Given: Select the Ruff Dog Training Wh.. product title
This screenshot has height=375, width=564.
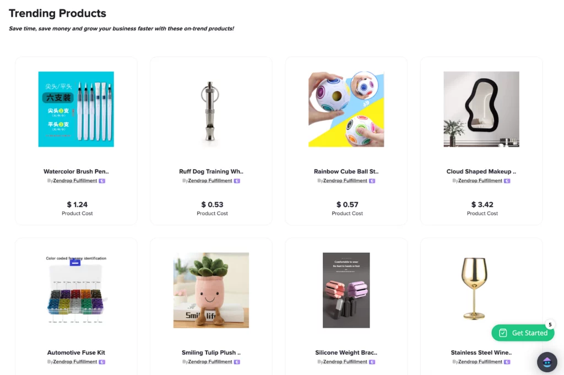Looking at the screenshot, I should tap(211, 172).
